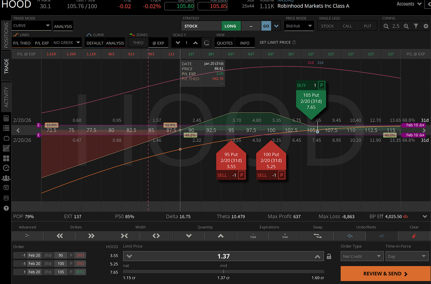This screenshot has height=284, width=431.
Task: Open the TV video sidebar icon
Action: point(6,138)
